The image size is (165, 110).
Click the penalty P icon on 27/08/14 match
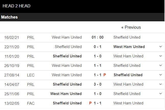tap(105, 75)
